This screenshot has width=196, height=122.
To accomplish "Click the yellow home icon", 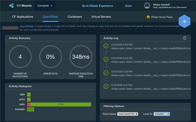I will coord(148,17).
